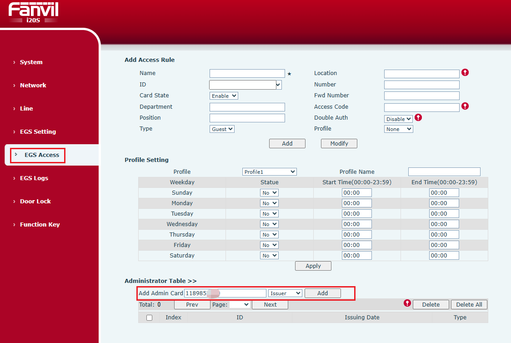
Task: Click the Apply button for profile settings
Action: pyautogui.click(x=313, y=266)
